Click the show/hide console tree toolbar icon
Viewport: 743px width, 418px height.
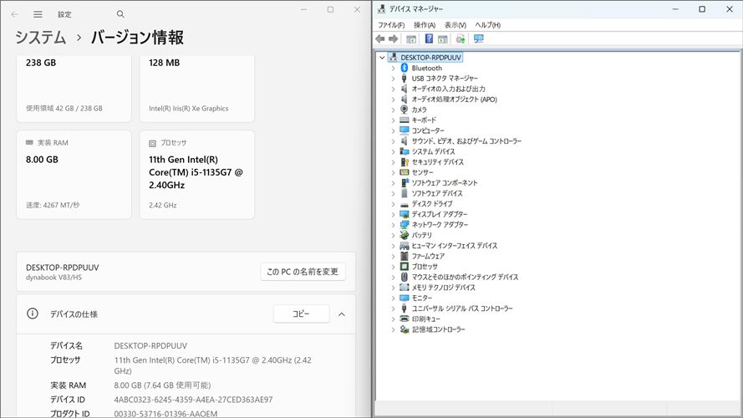click(x=411, y=39)
